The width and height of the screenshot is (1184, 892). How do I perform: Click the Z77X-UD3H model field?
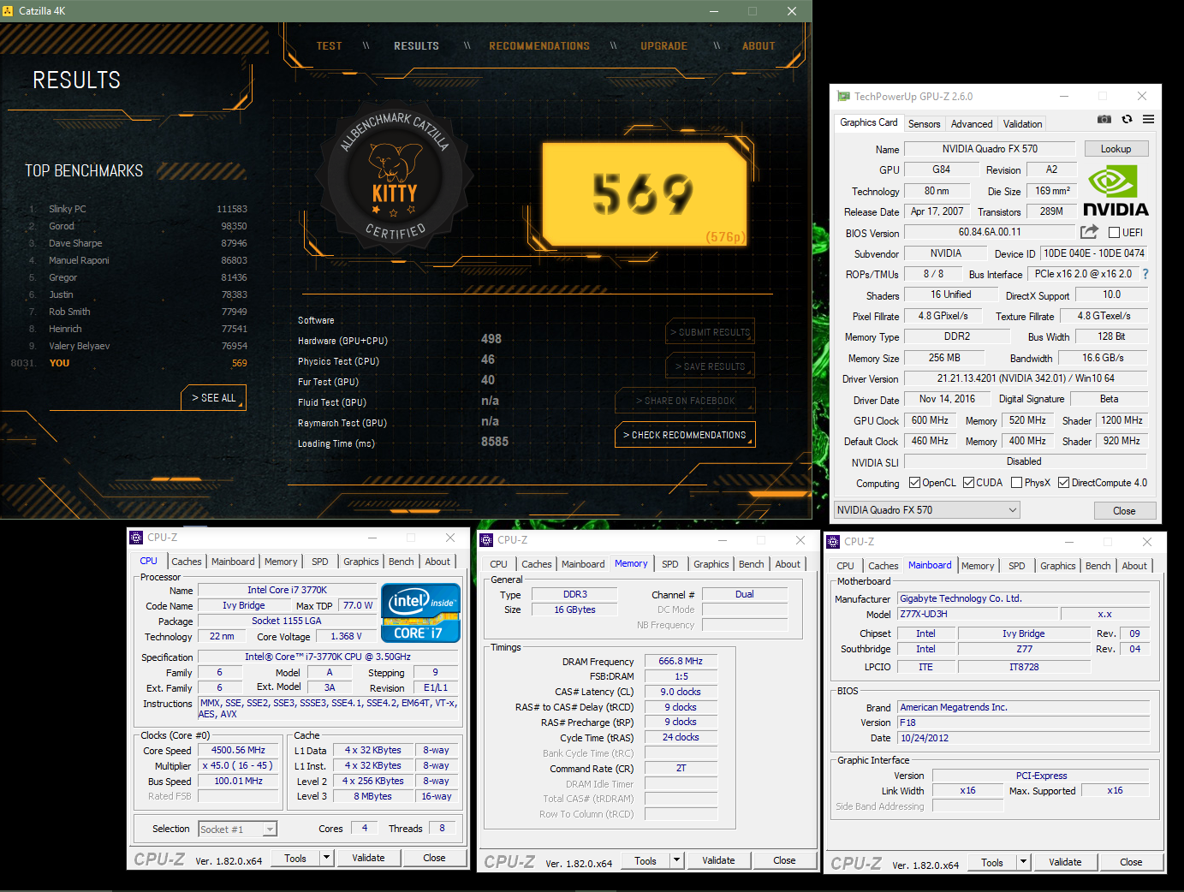977,614
